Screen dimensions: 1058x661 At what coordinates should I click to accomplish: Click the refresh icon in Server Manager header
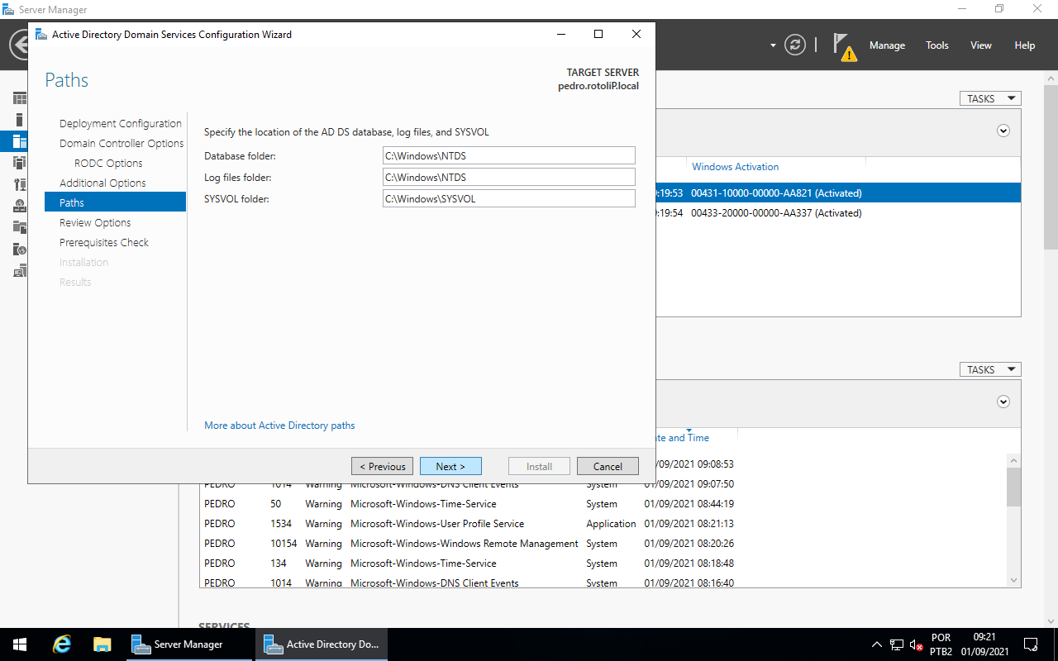(x=795, y=45)
